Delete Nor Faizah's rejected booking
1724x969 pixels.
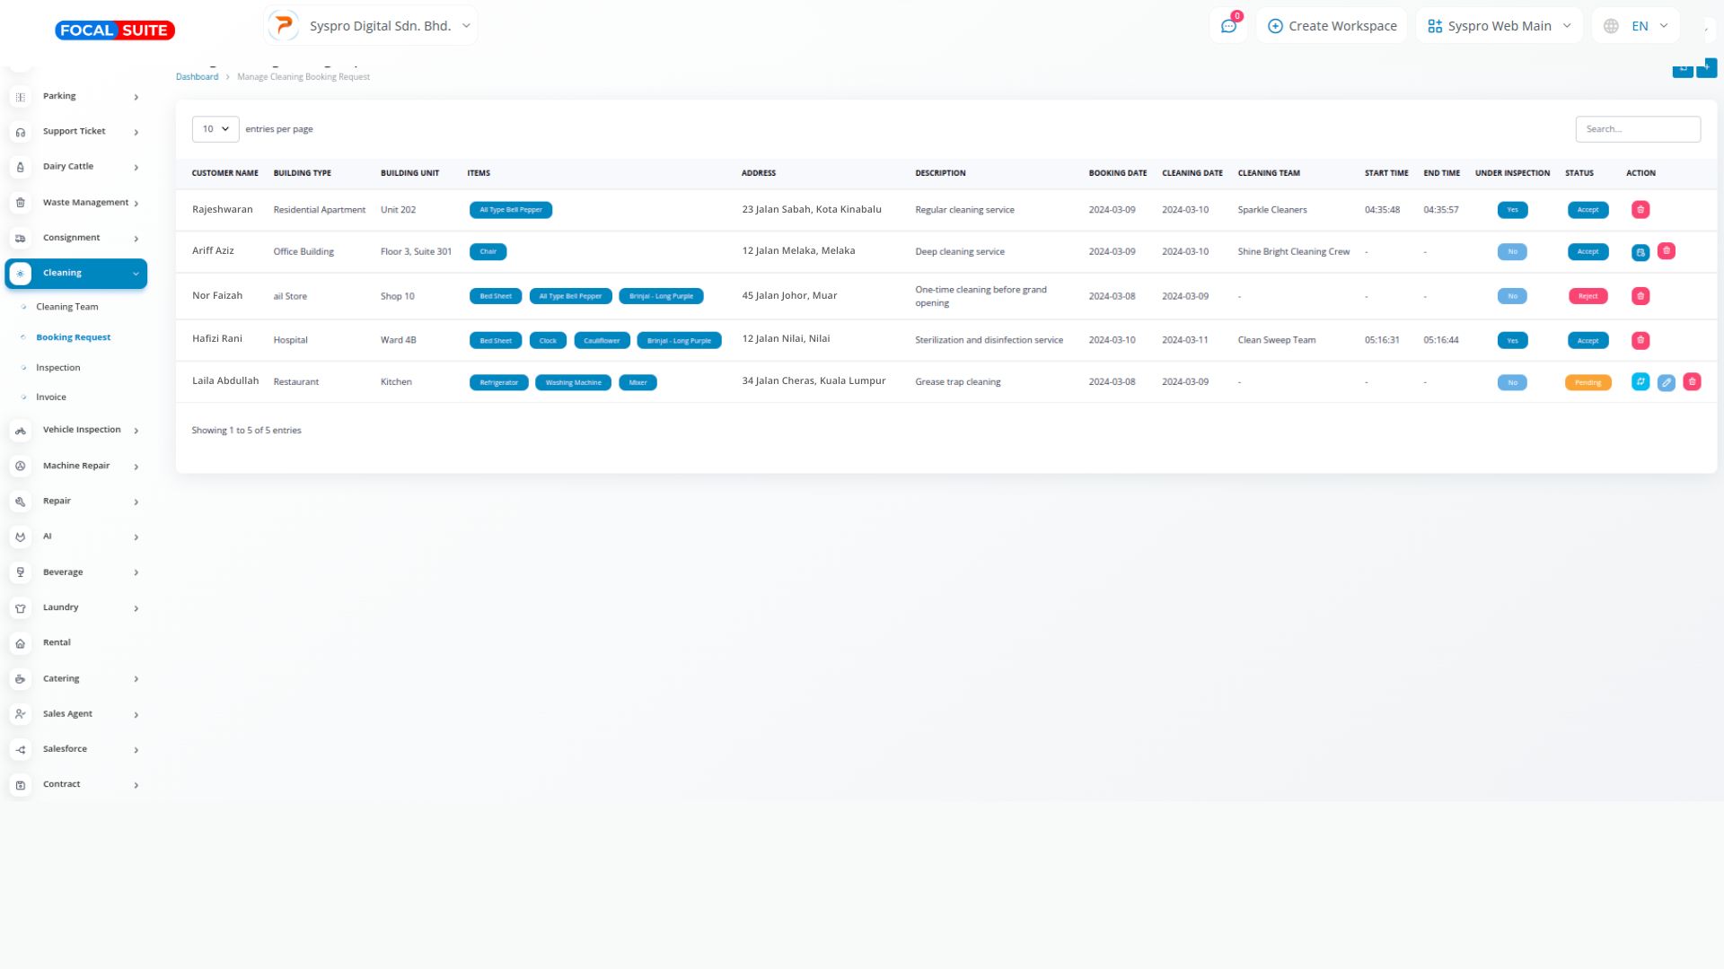click(1640, 296)
